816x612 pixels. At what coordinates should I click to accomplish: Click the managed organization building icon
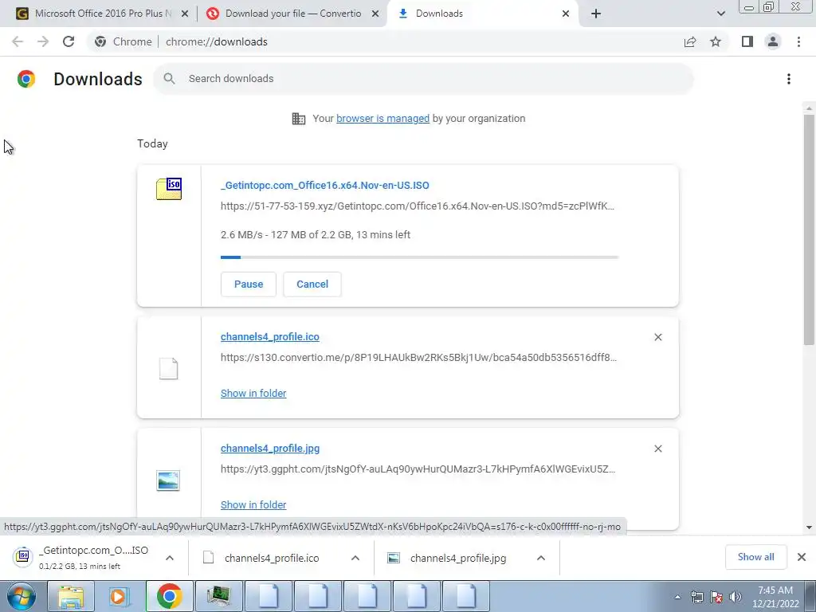299,119
